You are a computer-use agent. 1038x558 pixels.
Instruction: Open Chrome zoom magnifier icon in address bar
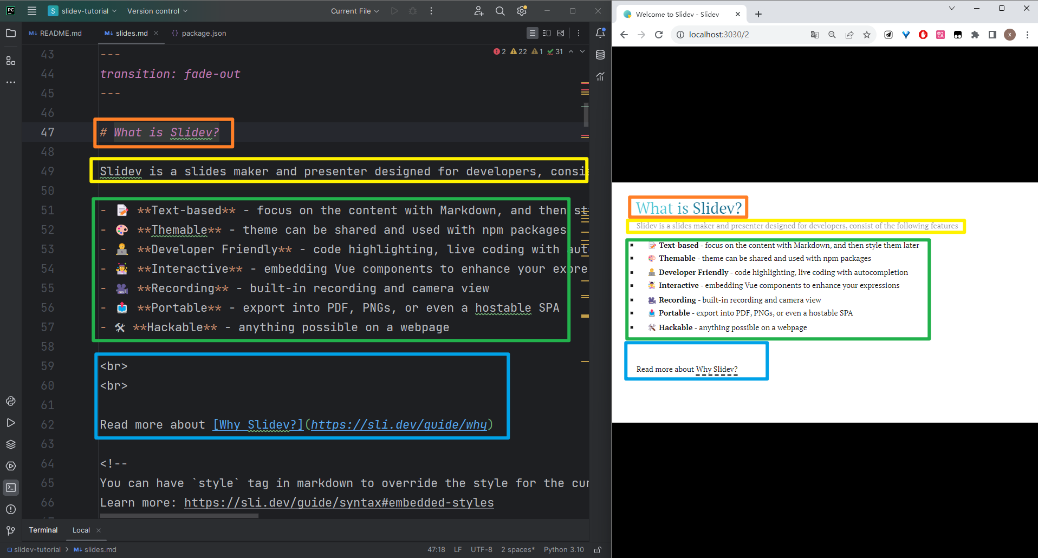(832, 35)
